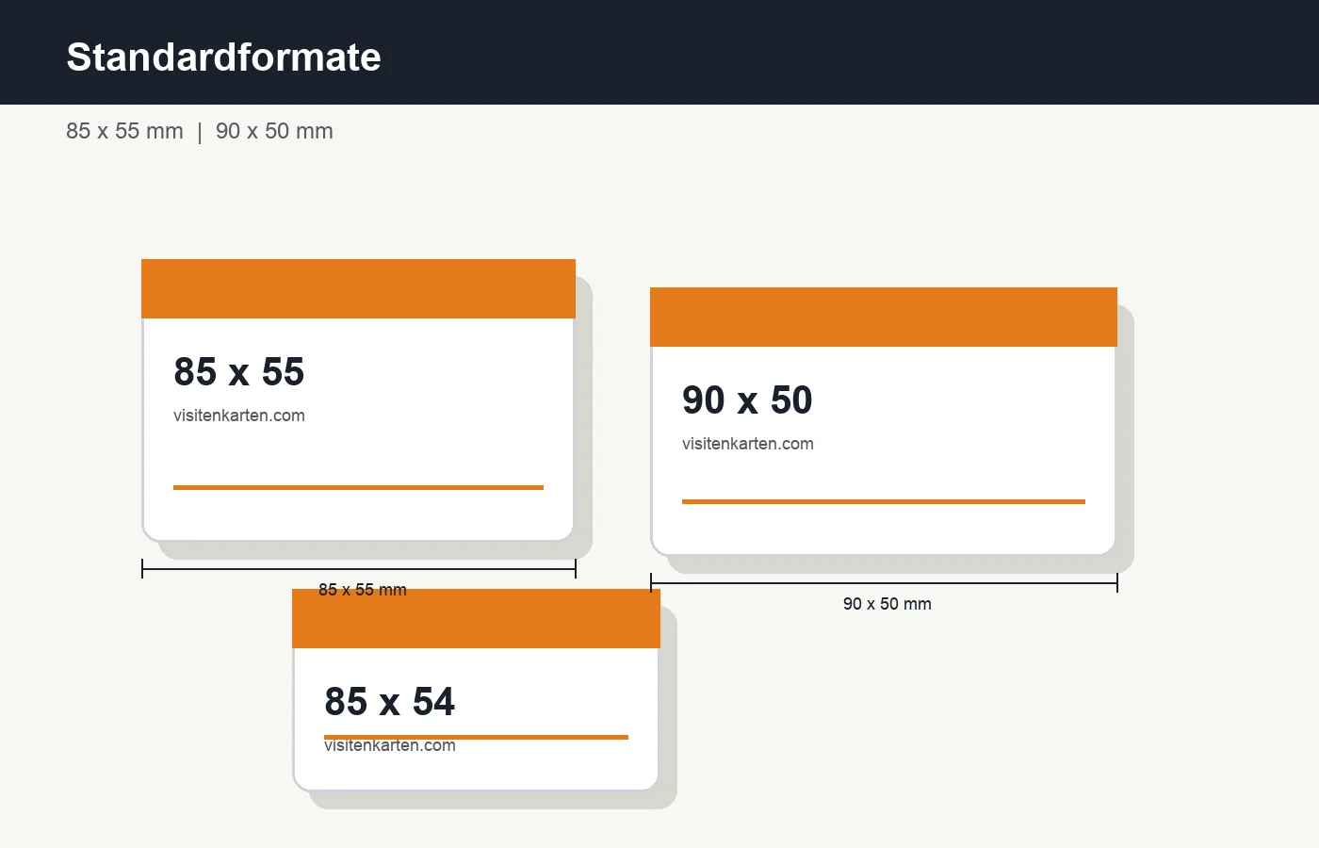Click visitenkarten.com on the 85 x 54 card
The image size is (1319, 848).
[390, 745]
